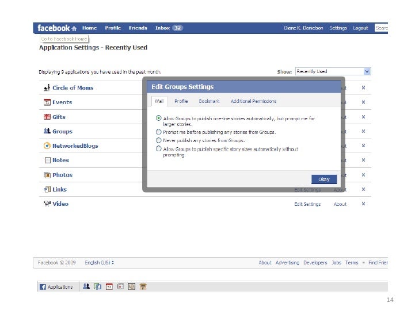
Task: Click the Video camera icon
Action: (47, 204)
